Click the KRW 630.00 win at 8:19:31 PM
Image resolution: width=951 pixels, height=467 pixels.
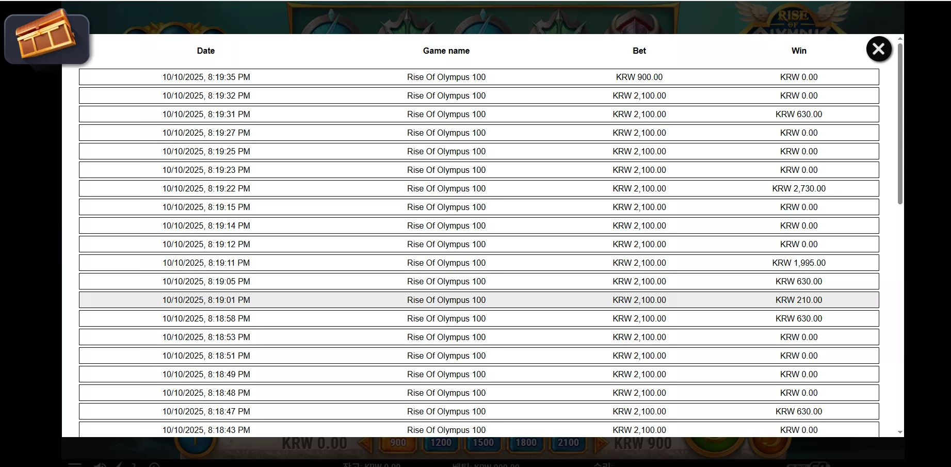[x=799, y=114]
